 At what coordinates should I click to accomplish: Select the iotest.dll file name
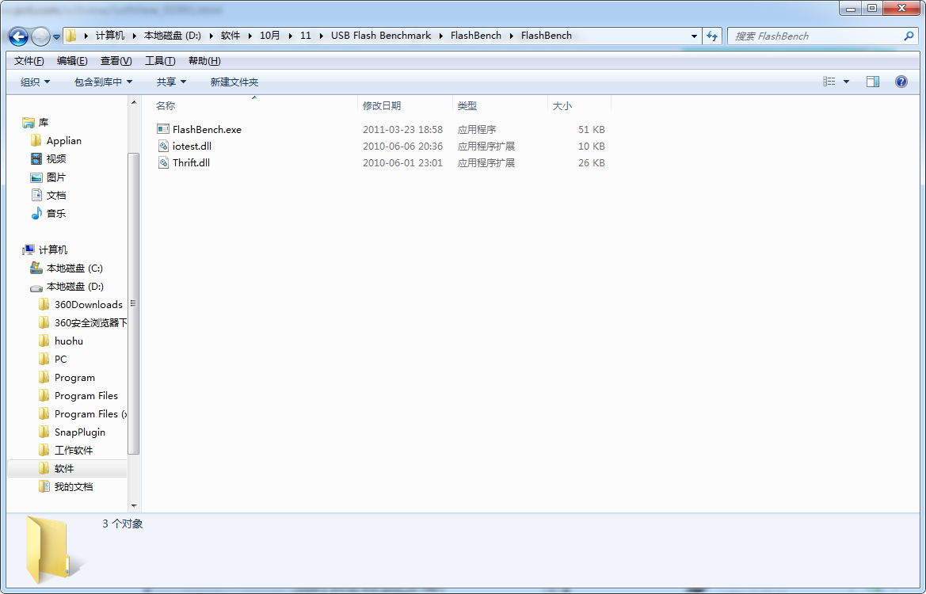coord(192,146)
